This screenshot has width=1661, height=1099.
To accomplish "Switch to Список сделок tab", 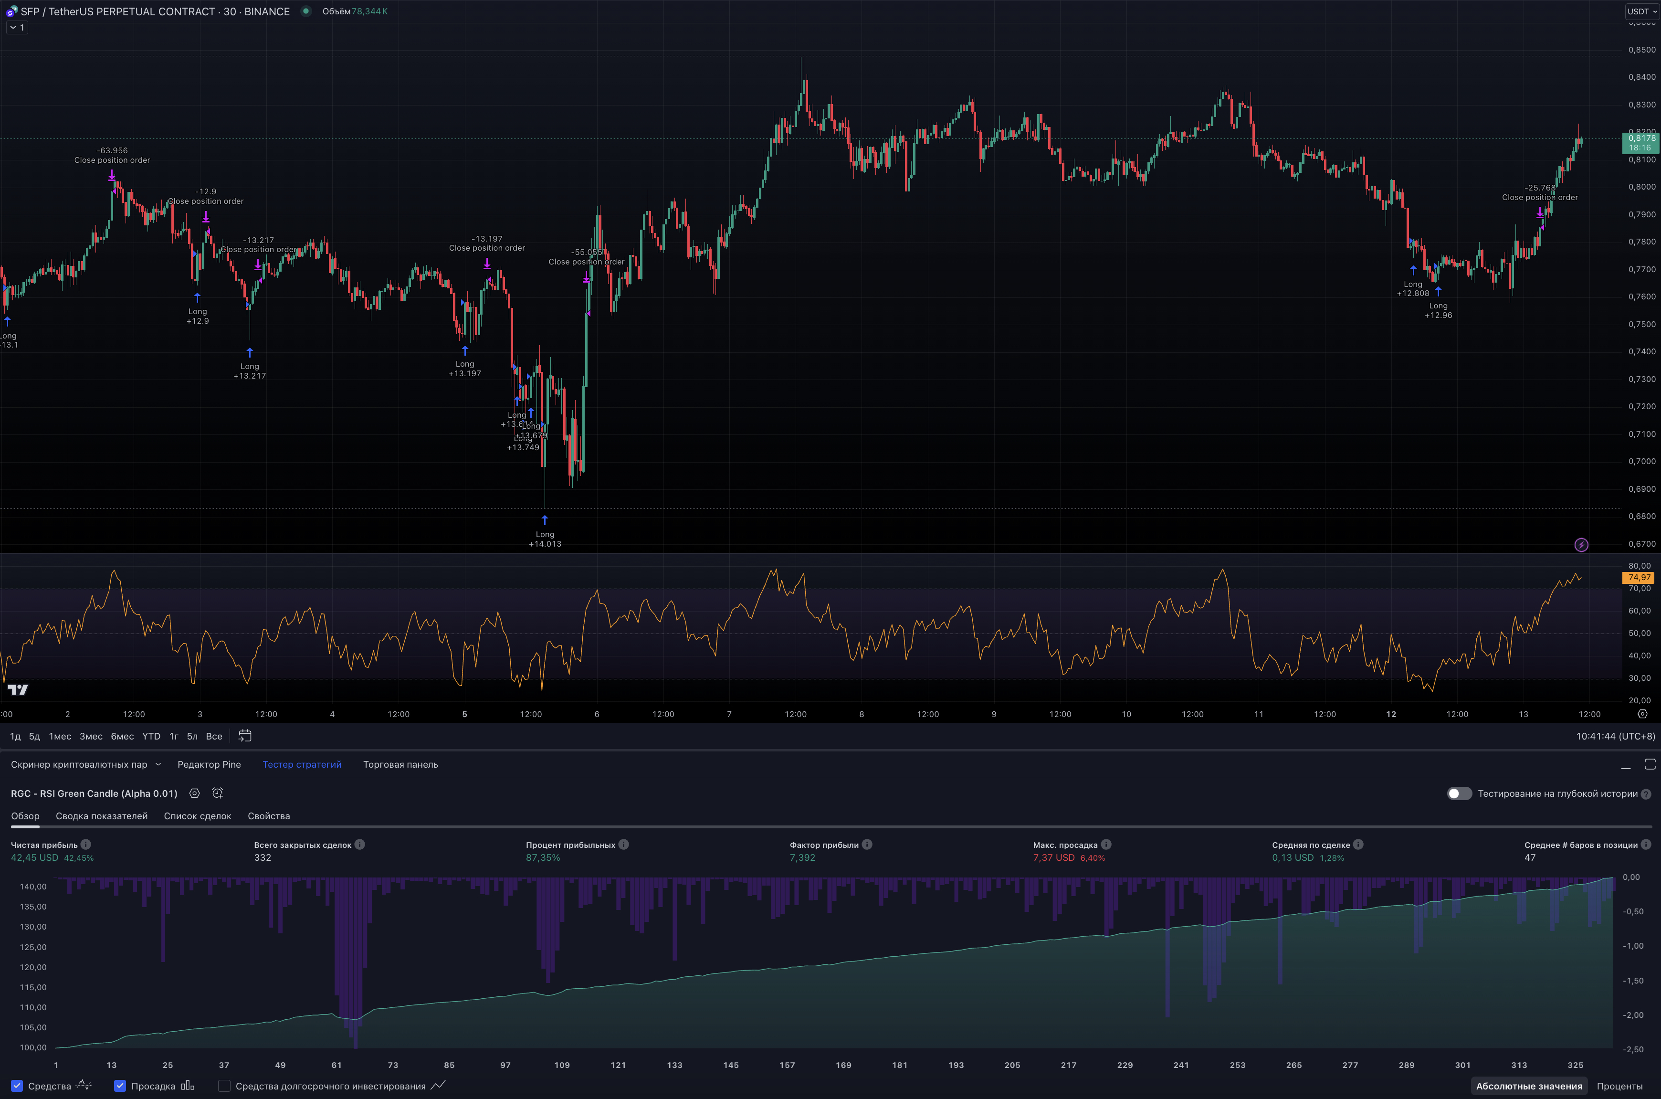I will coord(197,816).
